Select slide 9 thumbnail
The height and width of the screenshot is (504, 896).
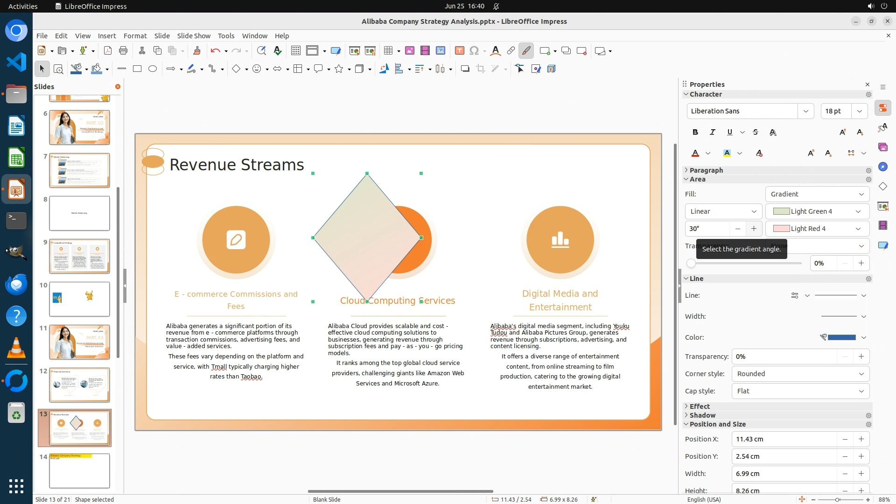click(79, 256)
